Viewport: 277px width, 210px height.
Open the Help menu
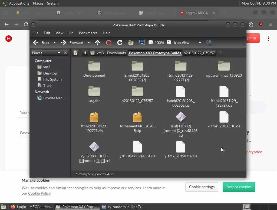[107, 33]
